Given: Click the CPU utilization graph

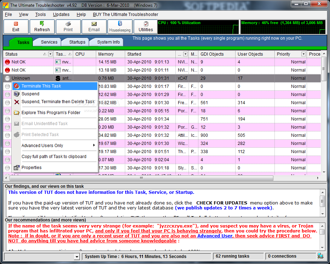Looking at the screenshot, I should (198, 27).
